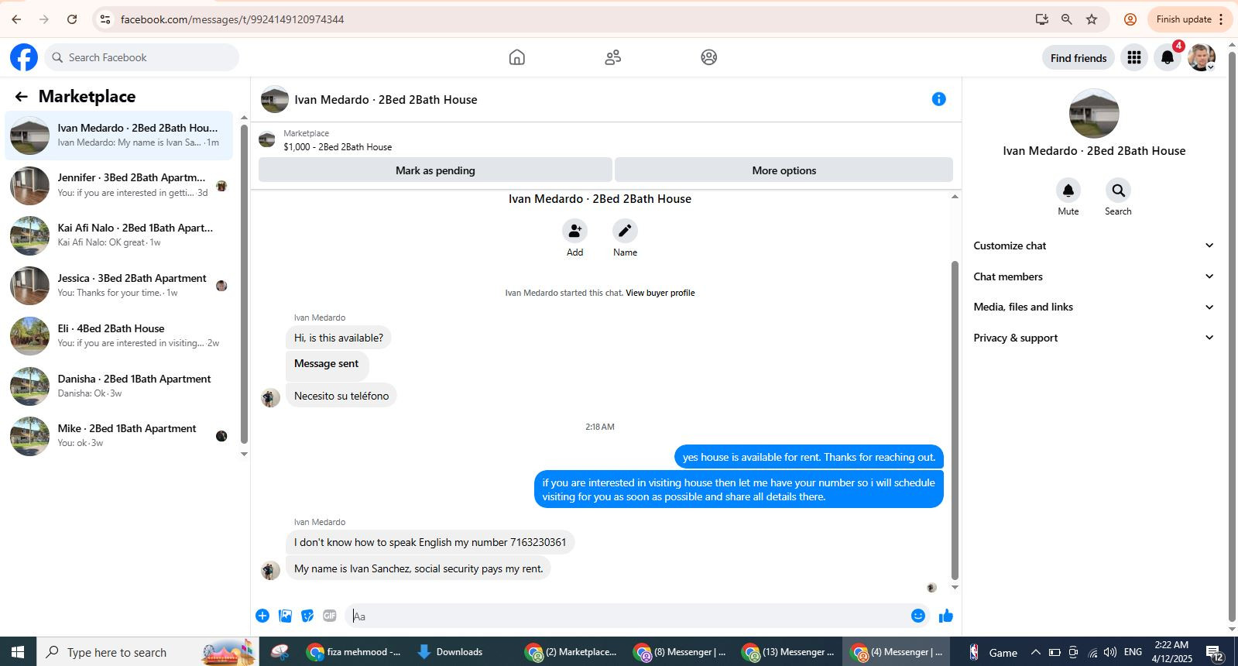Go back from Marketplace chats
1238x666 pixels.
(21, 97)
